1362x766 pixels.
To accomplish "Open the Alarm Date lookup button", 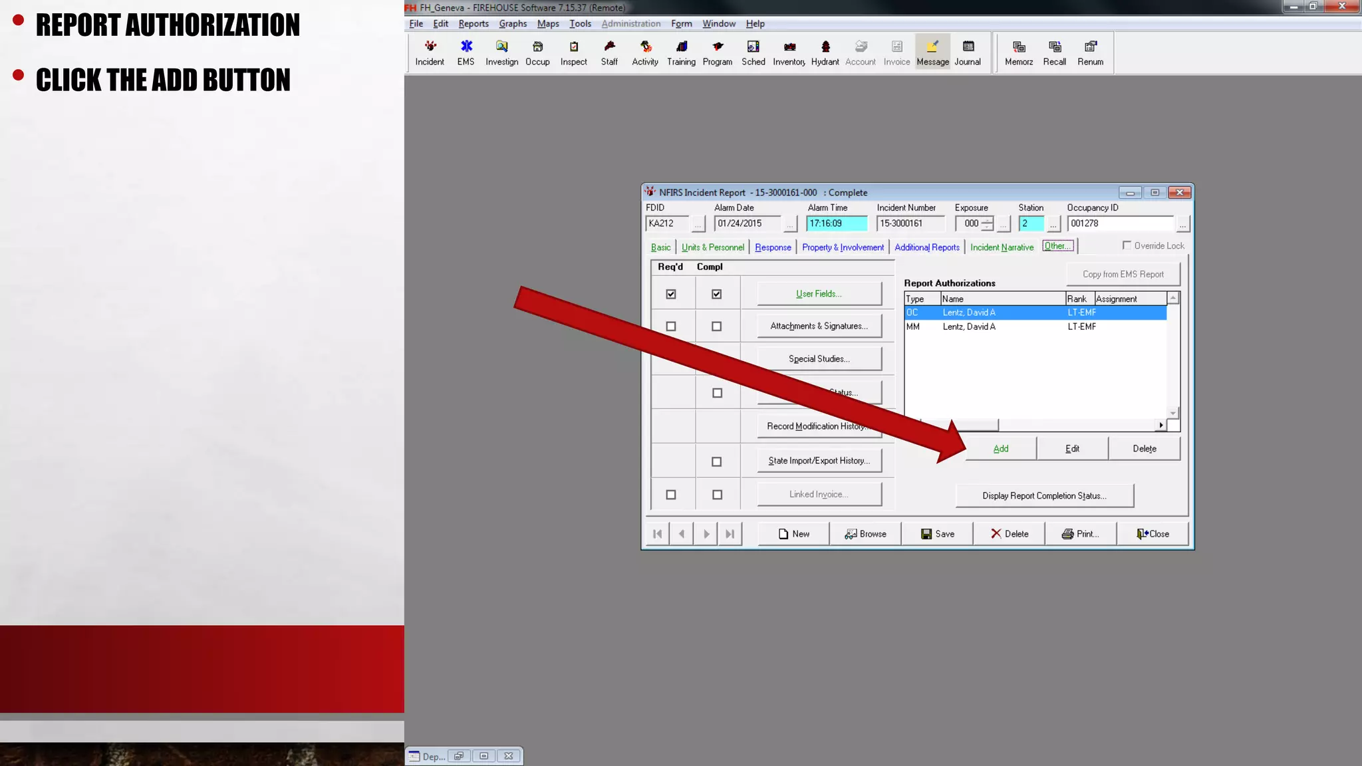I will pos(789,224).
